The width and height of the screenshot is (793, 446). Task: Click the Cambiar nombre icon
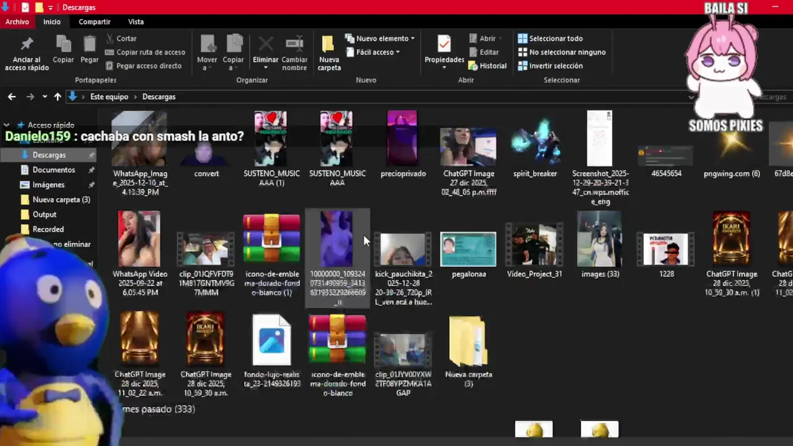tap(294, 44)
